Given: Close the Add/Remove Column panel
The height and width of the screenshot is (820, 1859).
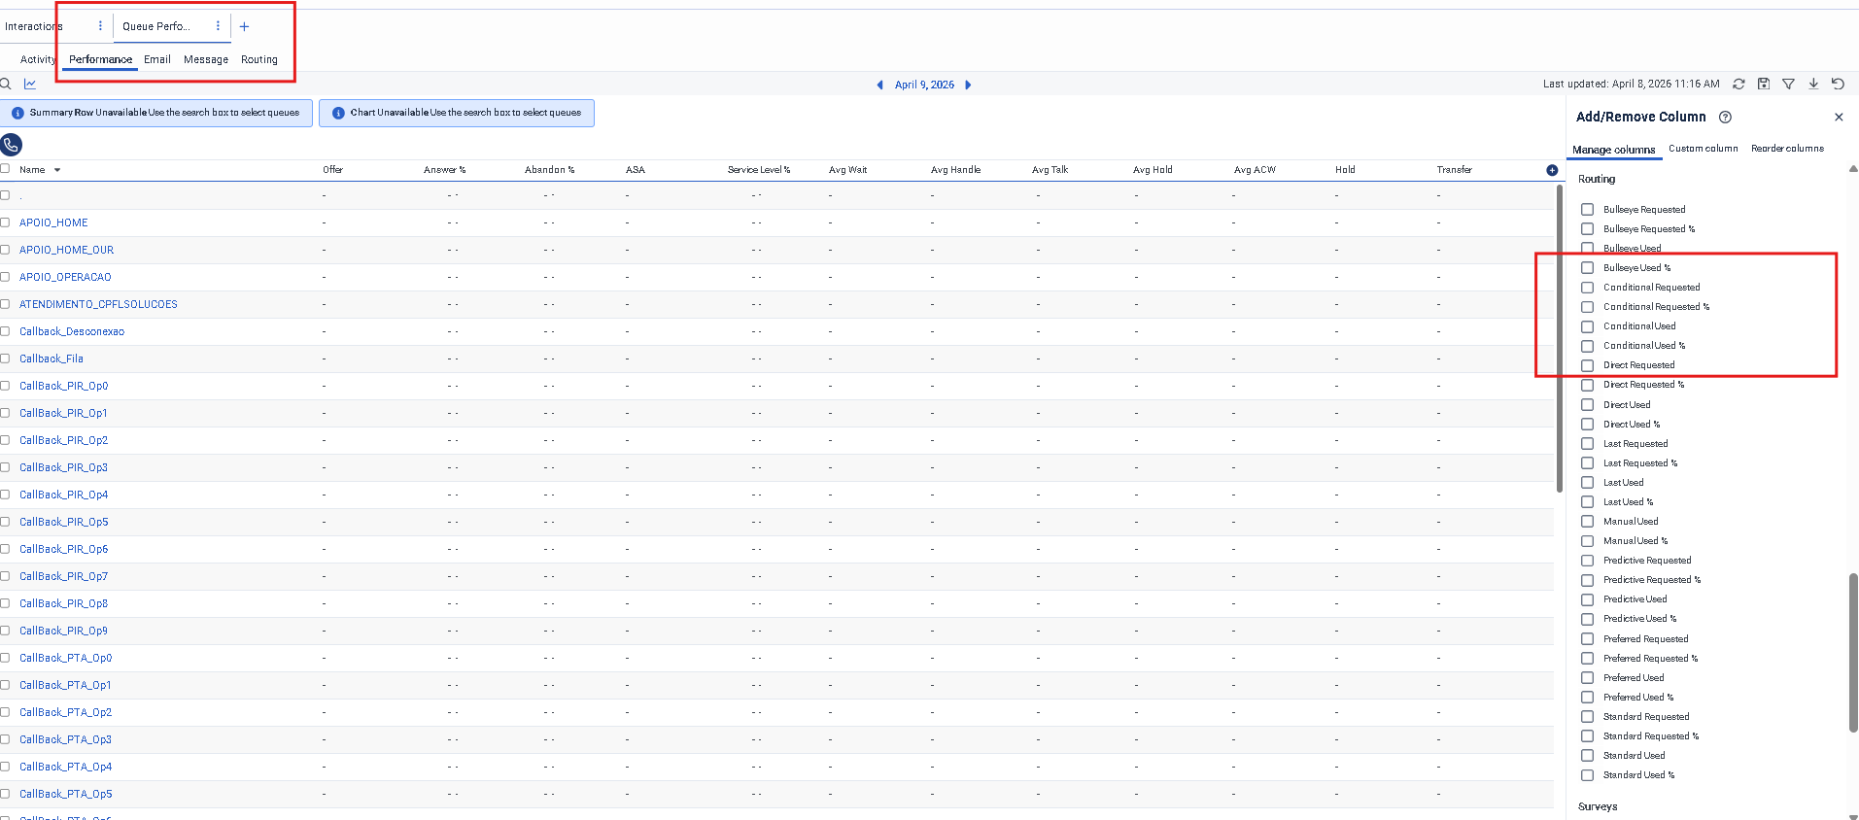Looking at the screenshot, I should click(1839, 118).
